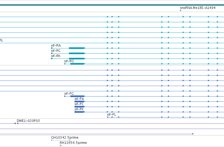Select the sif-PG protein label
The height and width of the screenshot is (147, 224).
point(69,93)
